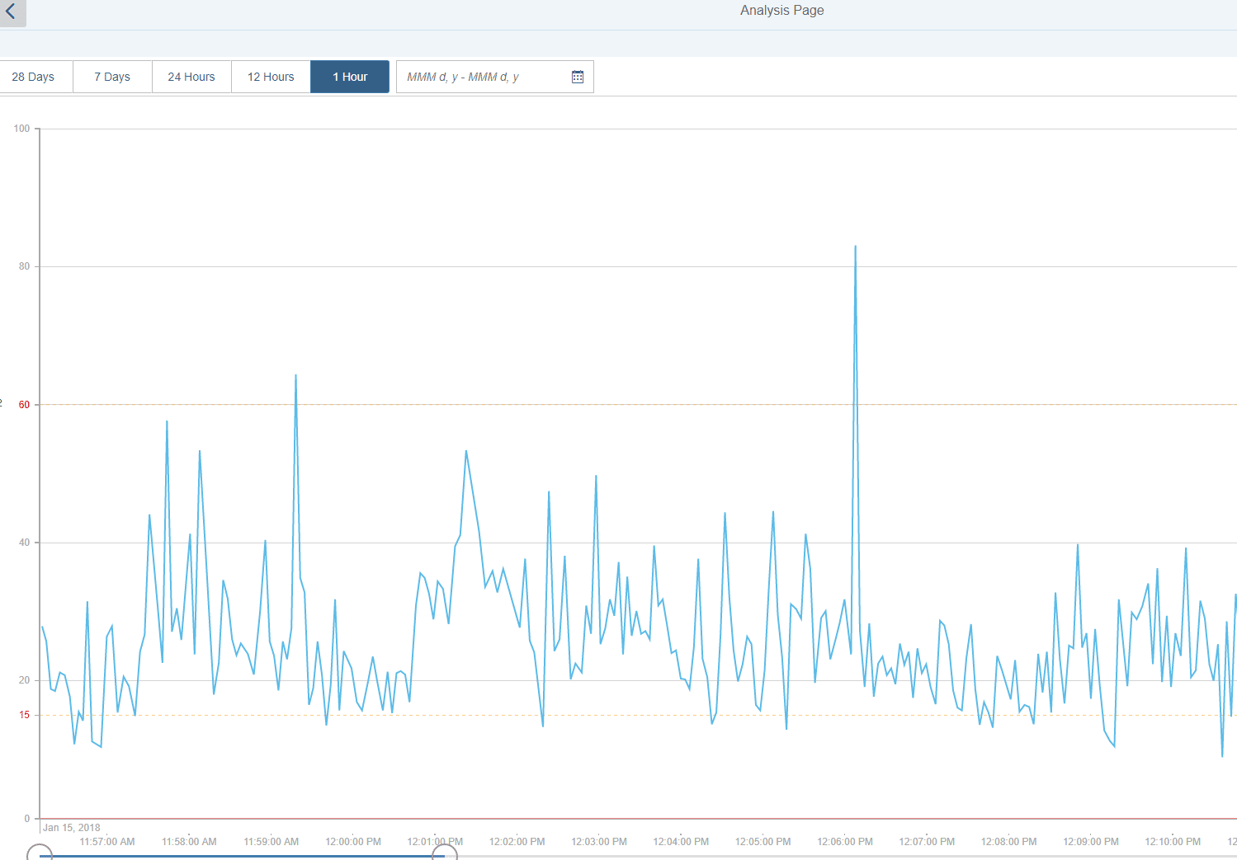Image resolution: width=1237 pixels, height=860 pixels.
Task: Select the 12 Hours range button
Action: click(x=271, y=77)
